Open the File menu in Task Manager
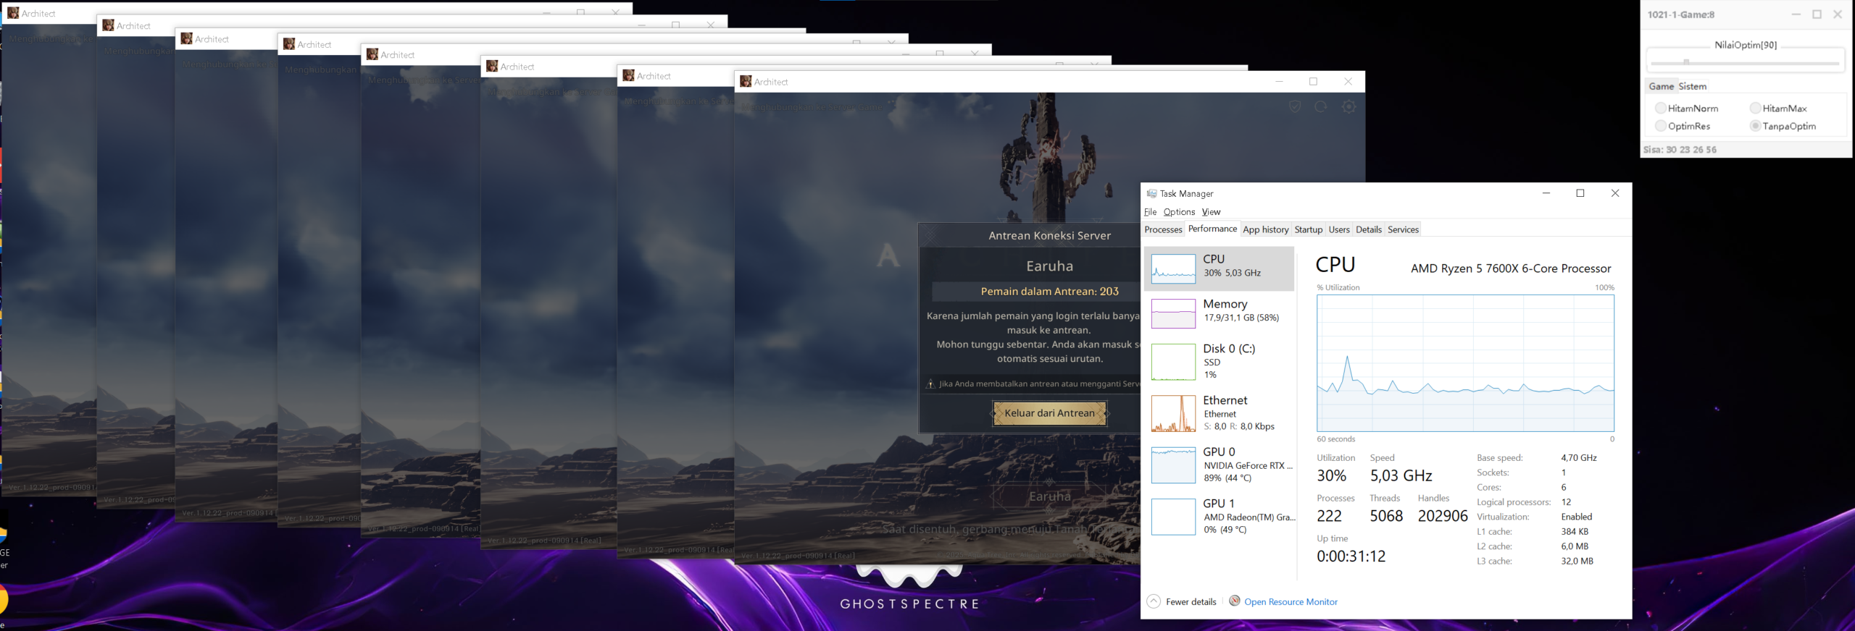 coord(1150,212)
